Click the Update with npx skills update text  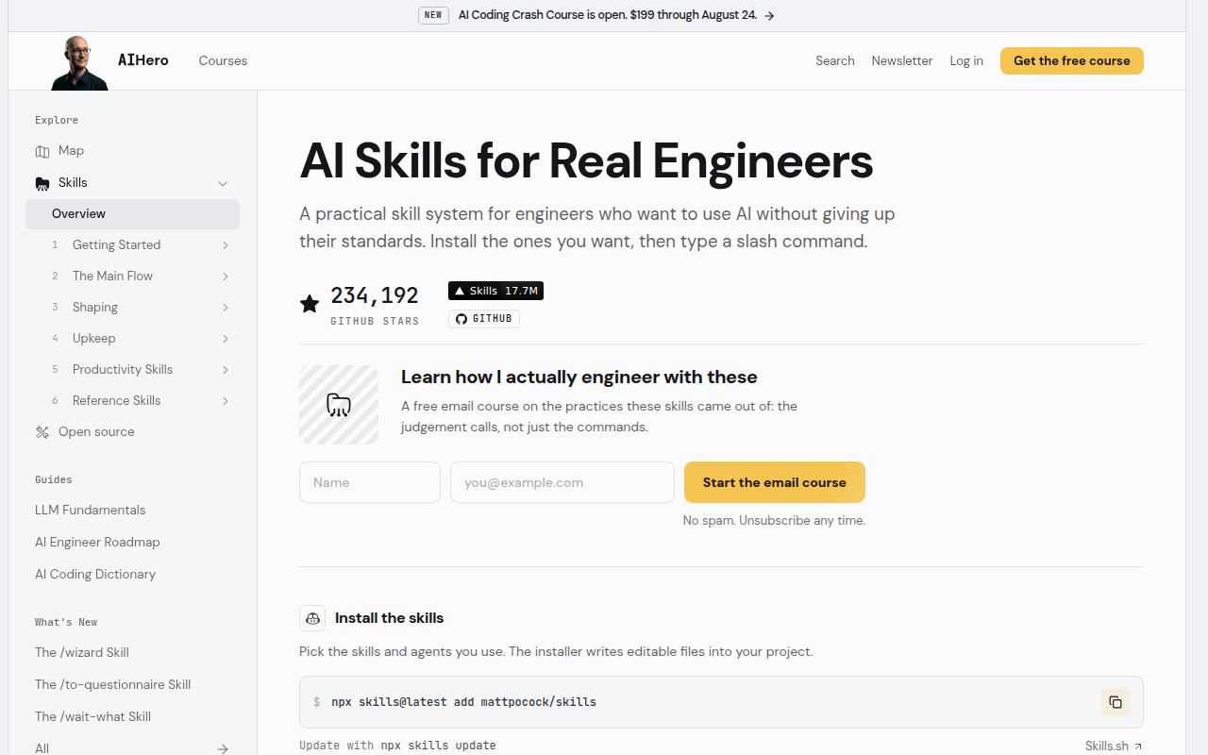(x=397, y=746)
